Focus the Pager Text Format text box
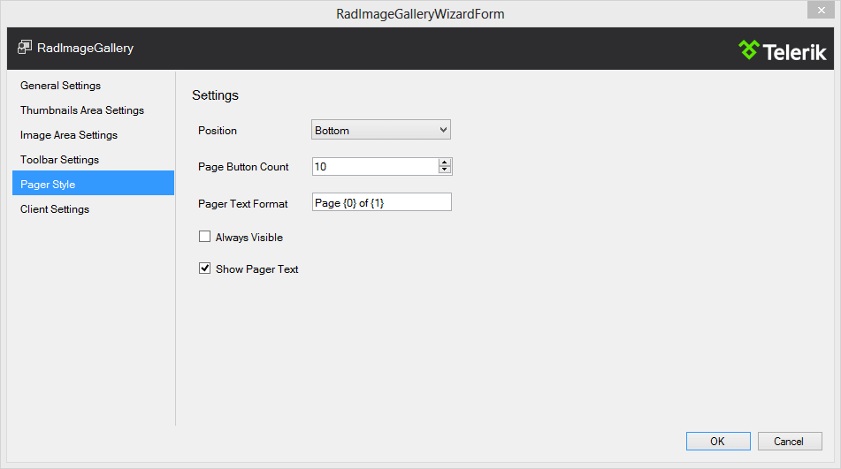The image size is (841, 469). (381, 203)
